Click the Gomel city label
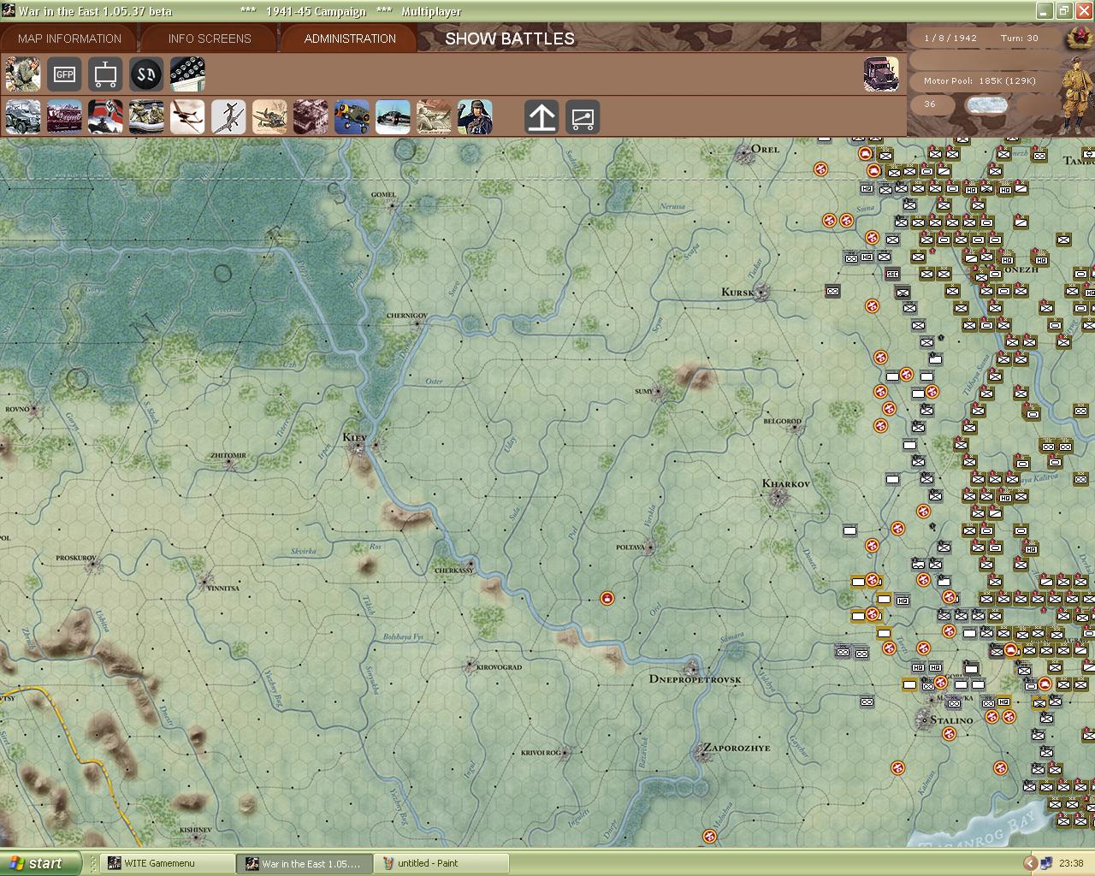Screen dimensions: 1095x876 pos(383,195)
